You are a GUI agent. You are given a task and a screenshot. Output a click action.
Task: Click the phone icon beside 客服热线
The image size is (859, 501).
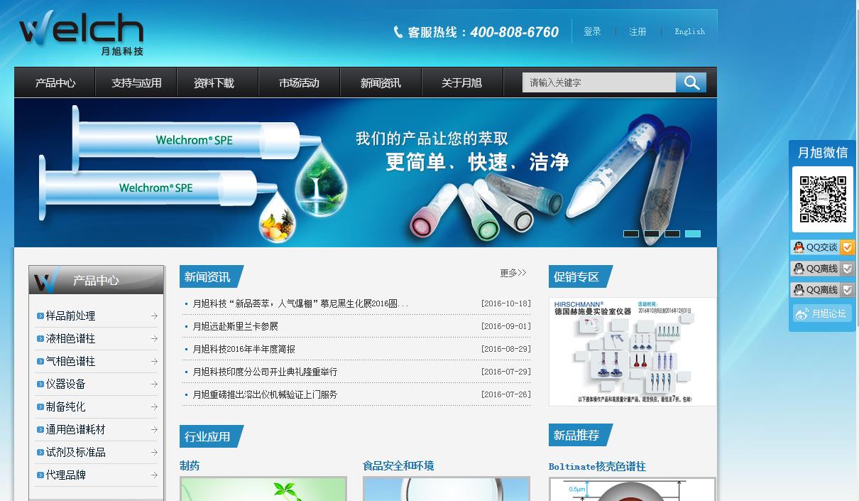398,32
